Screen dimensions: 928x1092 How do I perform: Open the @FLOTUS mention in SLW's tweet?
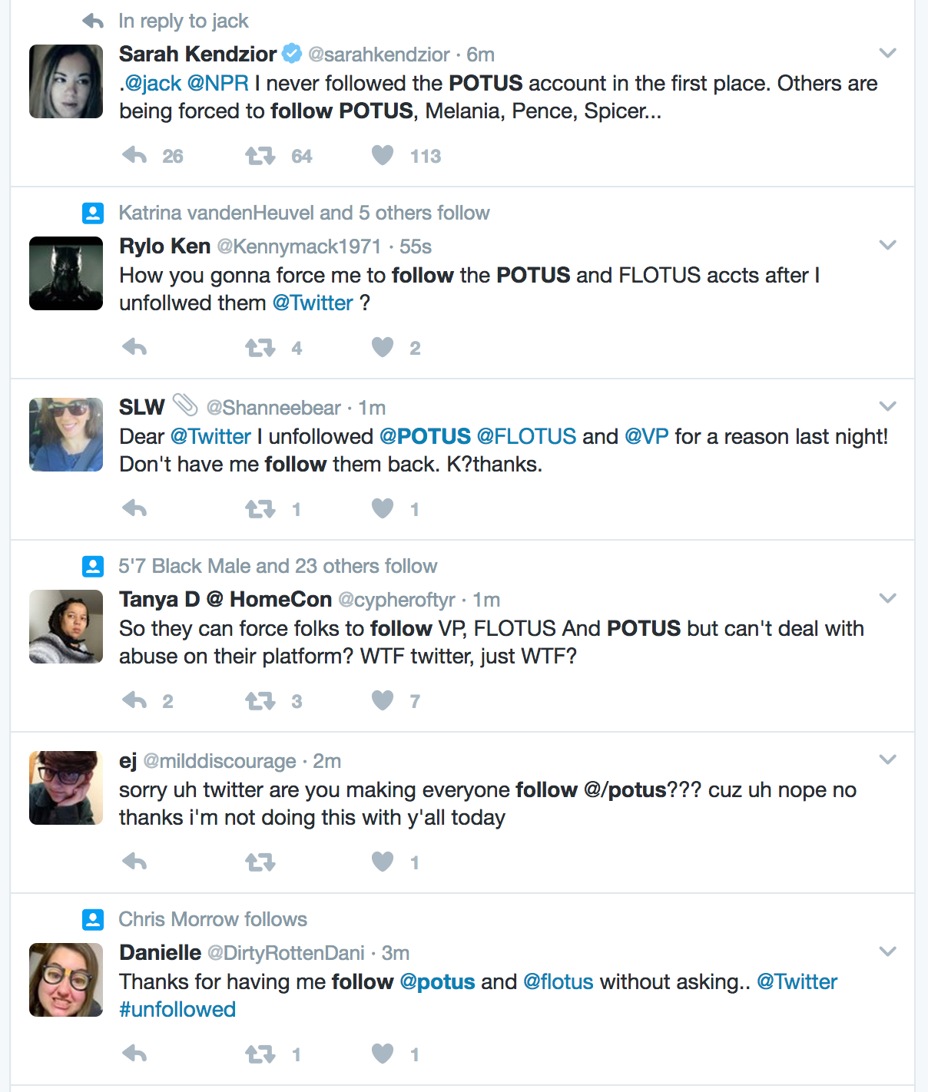pyautogui.click(x=526, y=436)
